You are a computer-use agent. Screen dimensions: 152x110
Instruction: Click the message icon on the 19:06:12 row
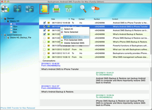pos(49,57)
